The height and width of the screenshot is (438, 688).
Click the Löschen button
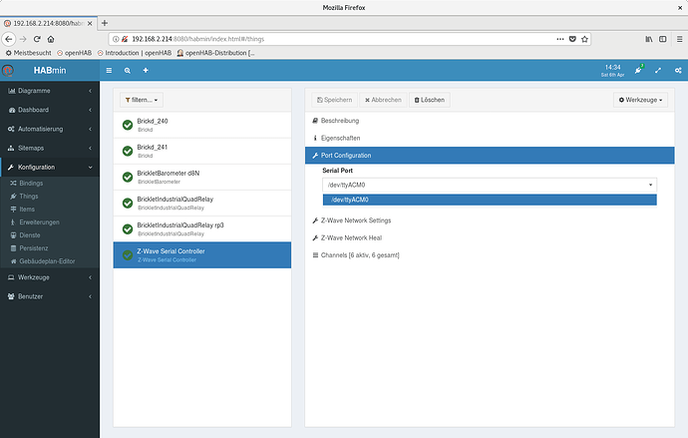click(x=430, y=100)
